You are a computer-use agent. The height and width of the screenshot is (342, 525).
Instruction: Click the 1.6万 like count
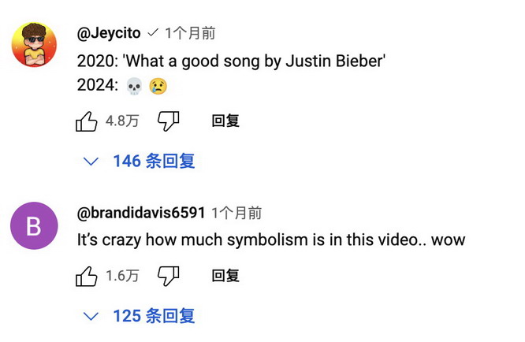click(x=122, y=276)
